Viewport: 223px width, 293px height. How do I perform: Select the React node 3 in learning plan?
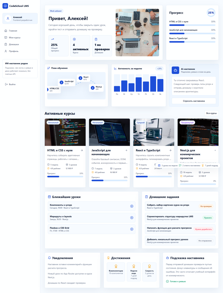coord(84,78)
